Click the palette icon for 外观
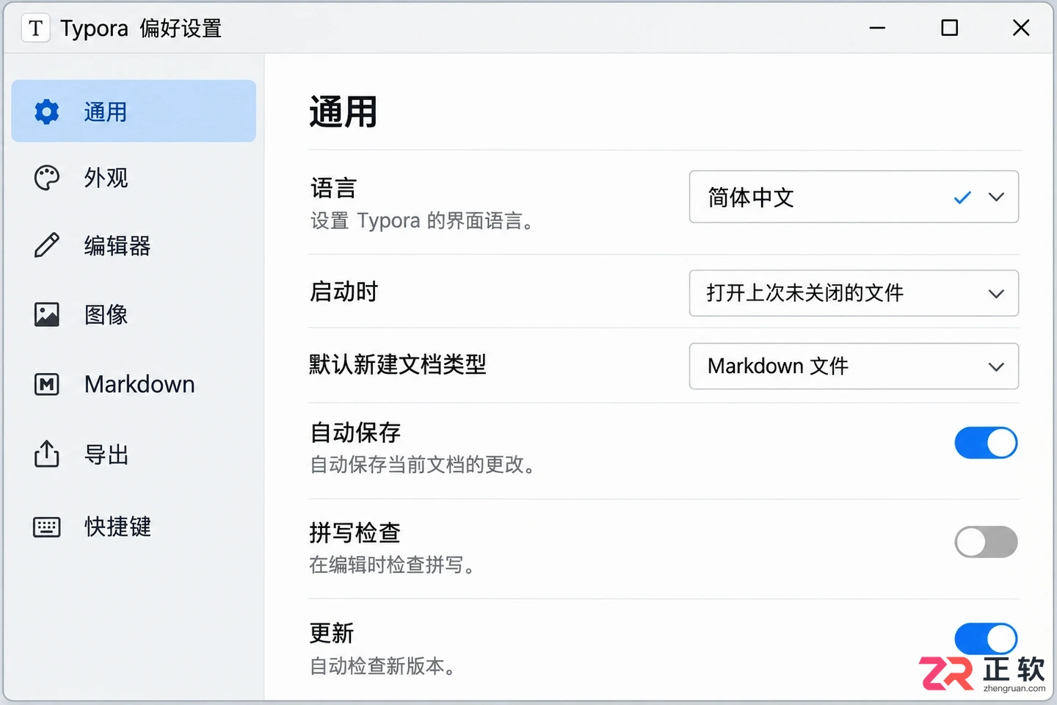Screen dimensions: 1057x705 (46, 178)
